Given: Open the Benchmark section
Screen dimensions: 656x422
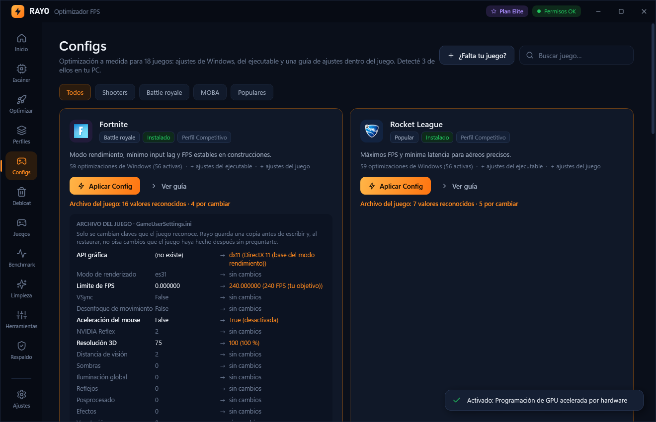Looking at the screenshot, I should click(x=21, y=258).
